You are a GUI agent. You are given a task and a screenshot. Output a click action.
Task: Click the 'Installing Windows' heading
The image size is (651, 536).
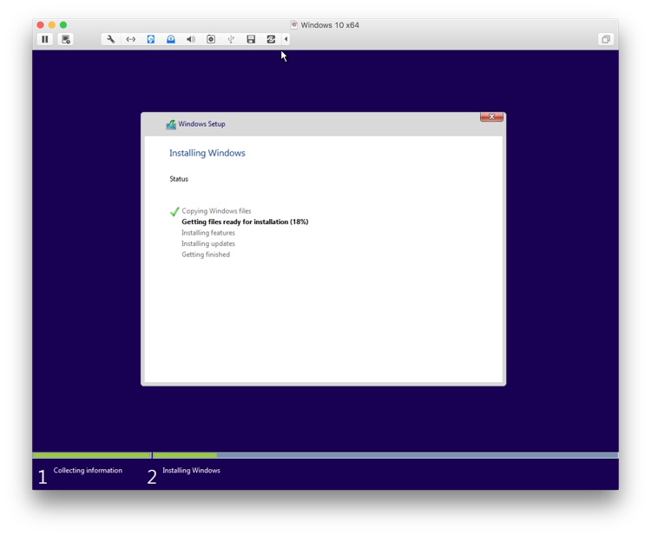pyautogui.click(x=207, y=153)
